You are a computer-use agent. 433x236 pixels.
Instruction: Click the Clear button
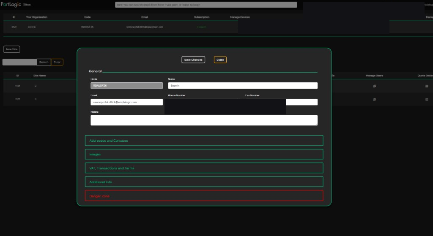pyautogui.click(x=57, y=62)
